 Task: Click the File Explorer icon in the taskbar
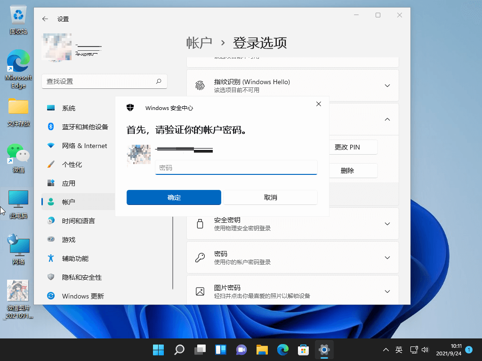click(262, 350)
